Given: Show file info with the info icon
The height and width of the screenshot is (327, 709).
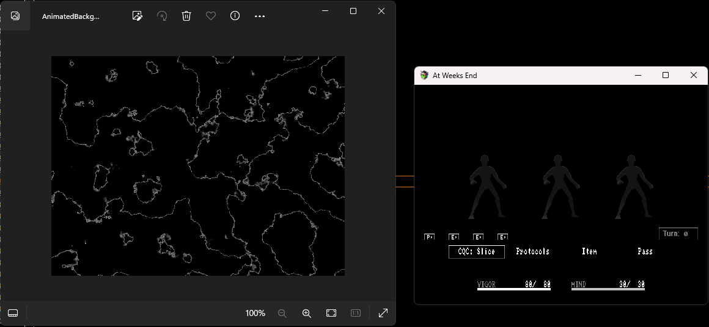Looking at the screenshot, I should 235,16.
